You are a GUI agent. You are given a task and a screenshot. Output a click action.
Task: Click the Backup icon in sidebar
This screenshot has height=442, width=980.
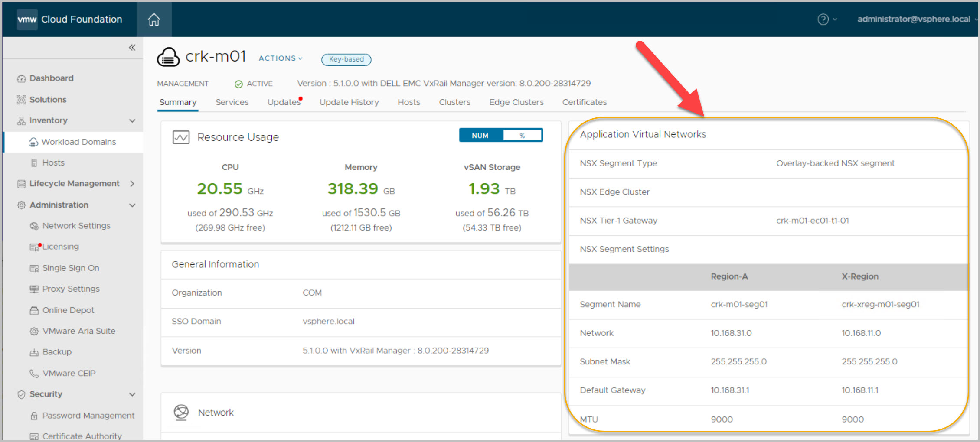(x=34, y=352)
